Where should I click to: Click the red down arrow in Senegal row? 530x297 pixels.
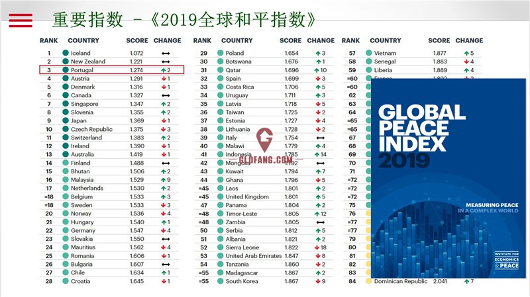(x=466, y=62)
